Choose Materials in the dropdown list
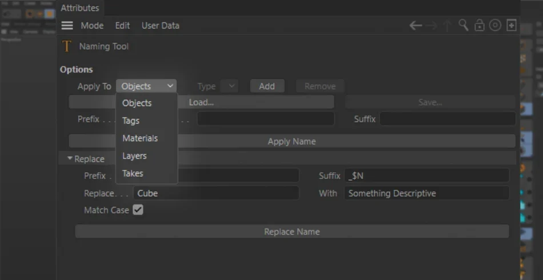This screenshot has height=280, width=543. 146,138
